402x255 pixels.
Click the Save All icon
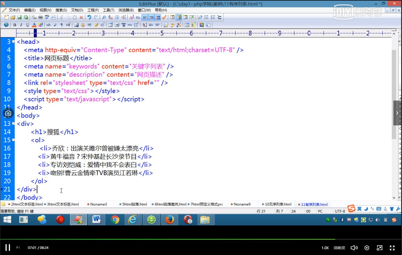click(26, 17)
